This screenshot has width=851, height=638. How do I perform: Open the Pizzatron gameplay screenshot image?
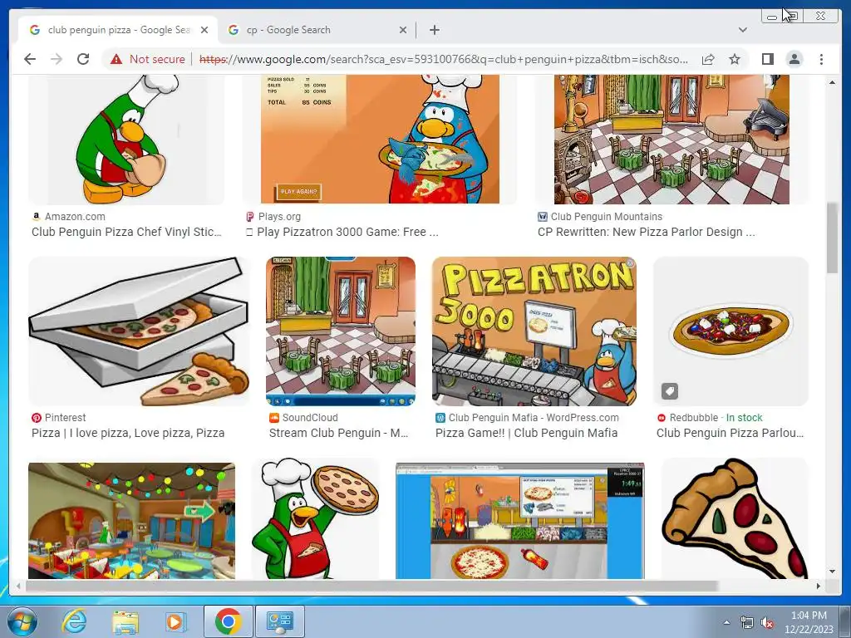[x=520, y=521]
